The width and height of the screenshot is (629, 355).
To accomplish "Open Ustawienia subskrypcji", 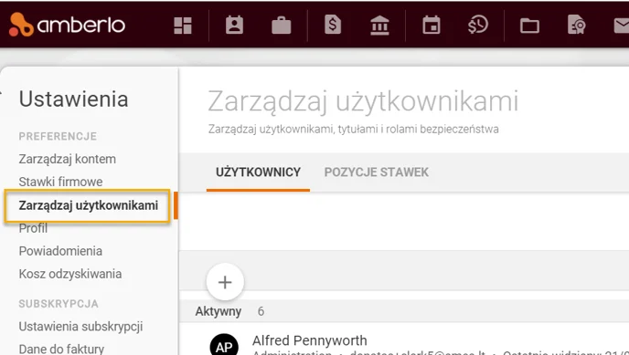I will 80,327.
